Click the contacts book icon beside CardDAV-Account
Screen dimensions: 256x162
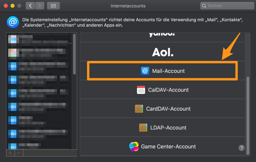pyautogui.click(x=139, y=109)
